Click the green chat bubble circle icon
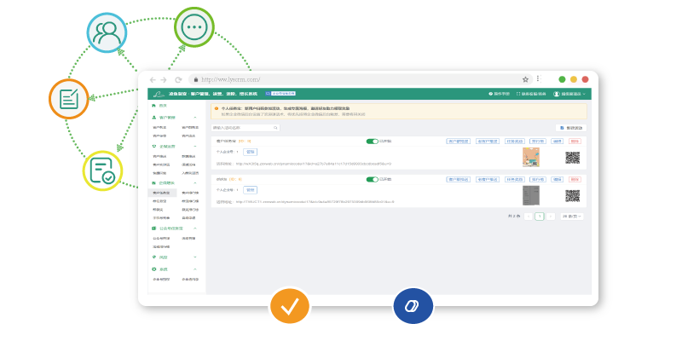Image resolution: width=682 pixels, height=341 pixels. 194,27
